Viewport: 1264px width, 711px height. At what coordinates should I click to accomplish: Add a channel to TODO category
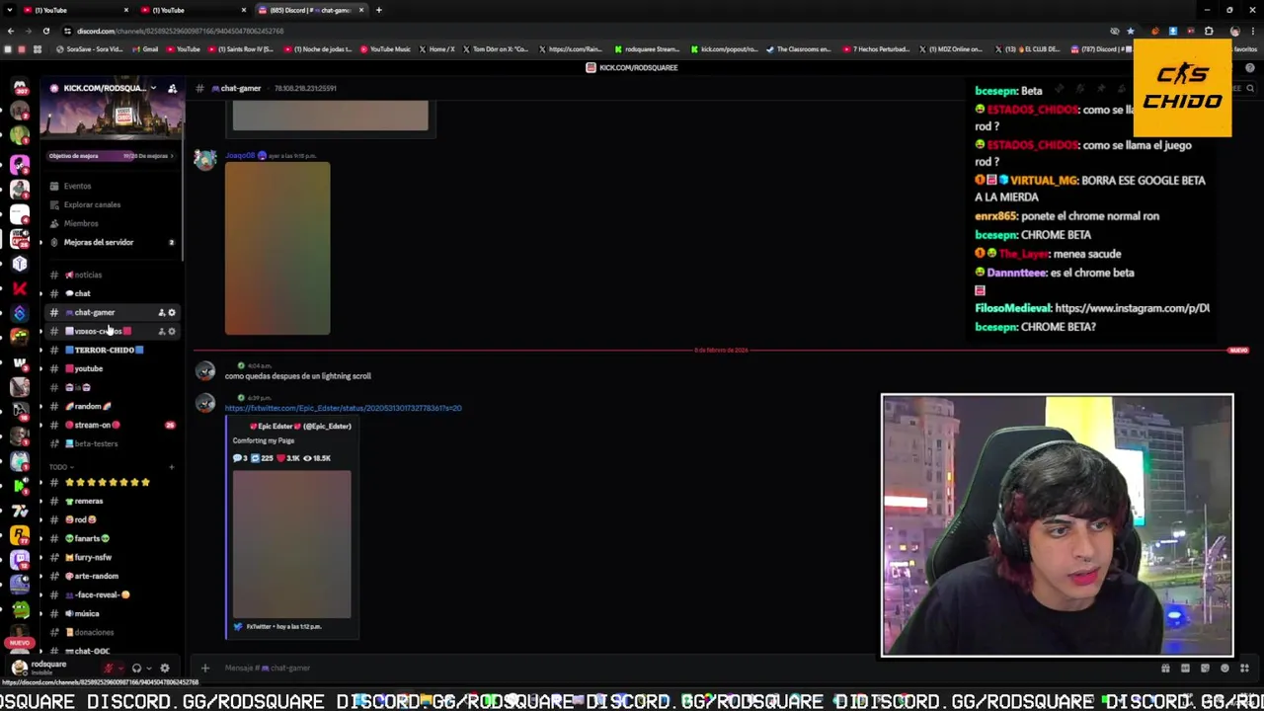pyautogui.click(x=172, y=467)
